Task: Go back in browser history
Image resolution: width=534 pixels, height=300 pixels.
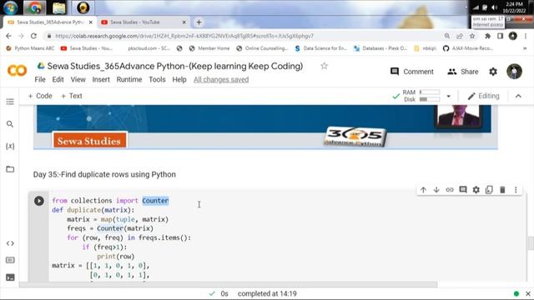Action: [8, 36]
